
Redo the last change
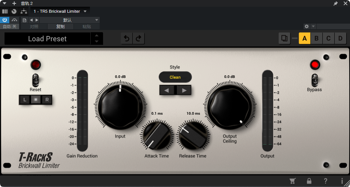tap(139, 39)
